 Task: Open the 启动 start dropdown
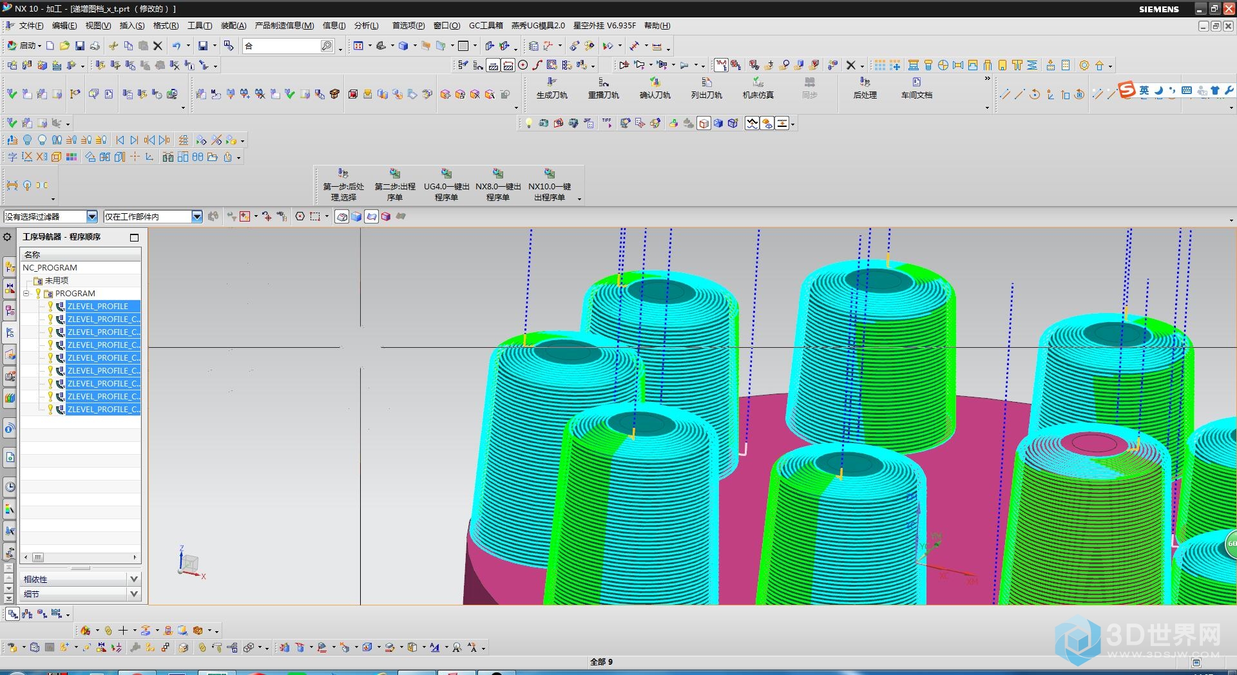click(x=24, y=46)
